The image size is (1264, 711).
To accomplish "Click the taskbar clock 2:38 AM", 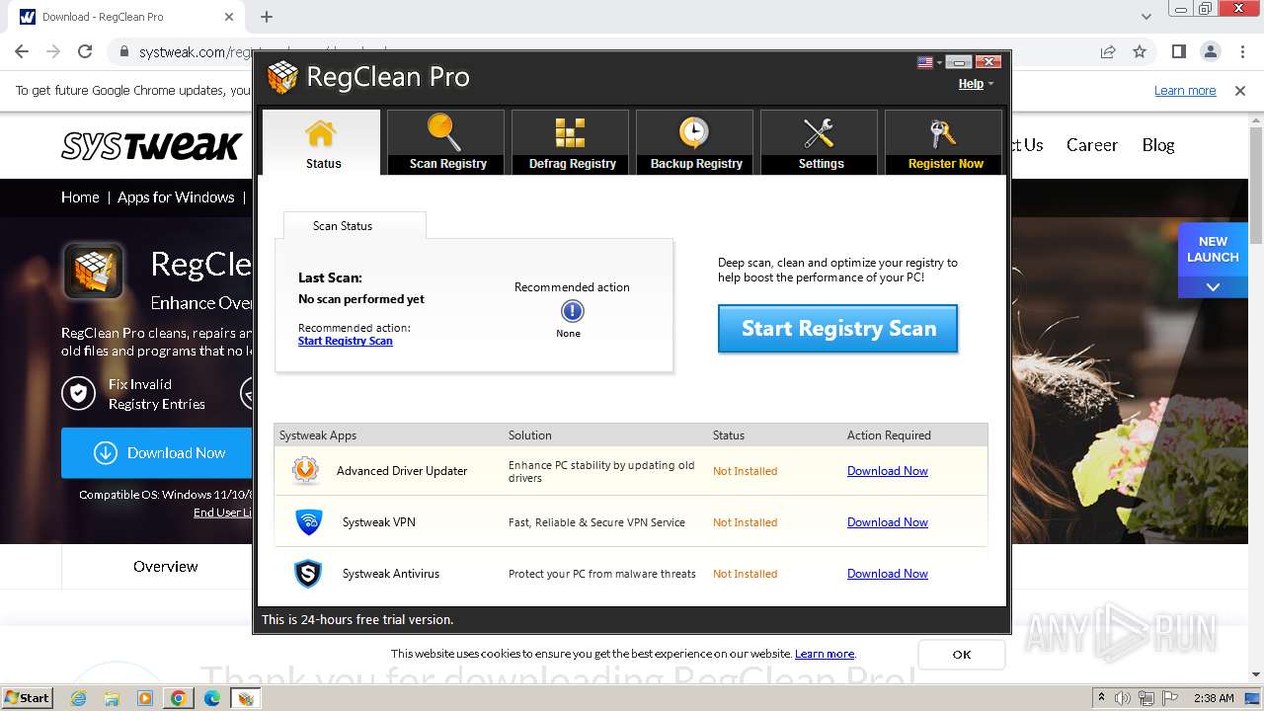I will tap(1214, 698).
